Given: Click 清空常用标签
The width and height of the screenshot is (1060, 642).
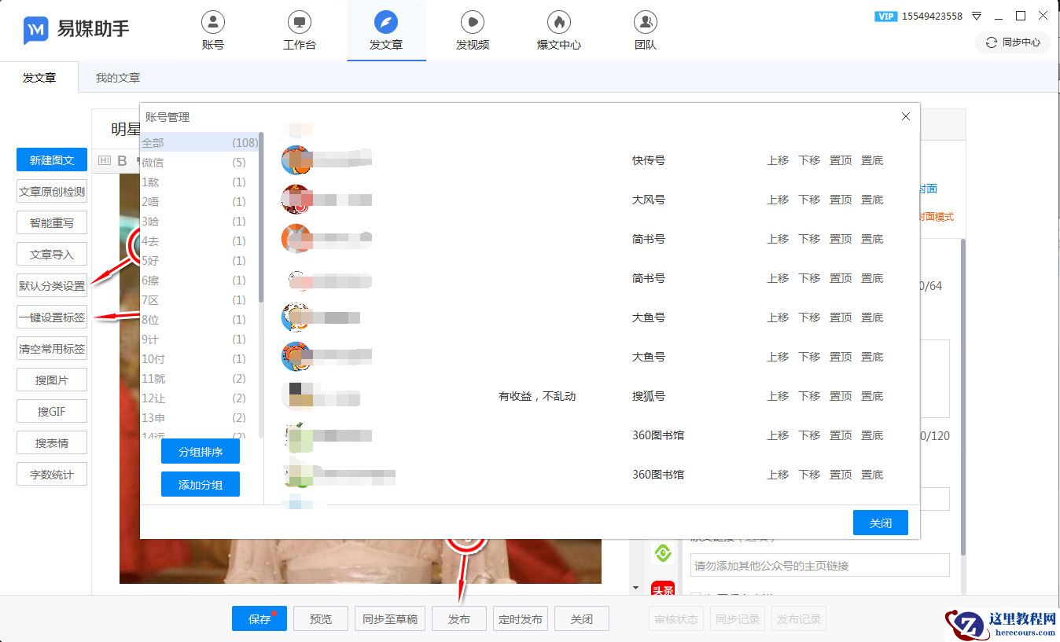Looking at the screenshot, I should [x=52, y=349].
